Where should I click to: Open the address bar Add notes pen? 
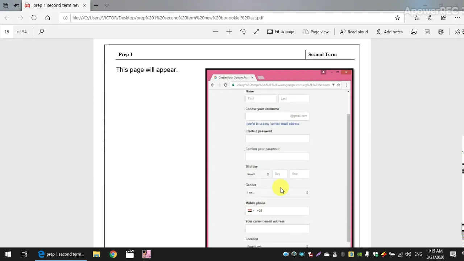pos(430,18)
